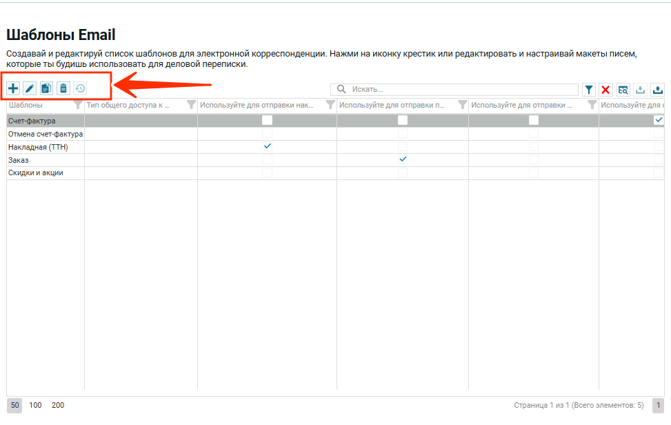Click the trash delete template icon

click(63, 88)
